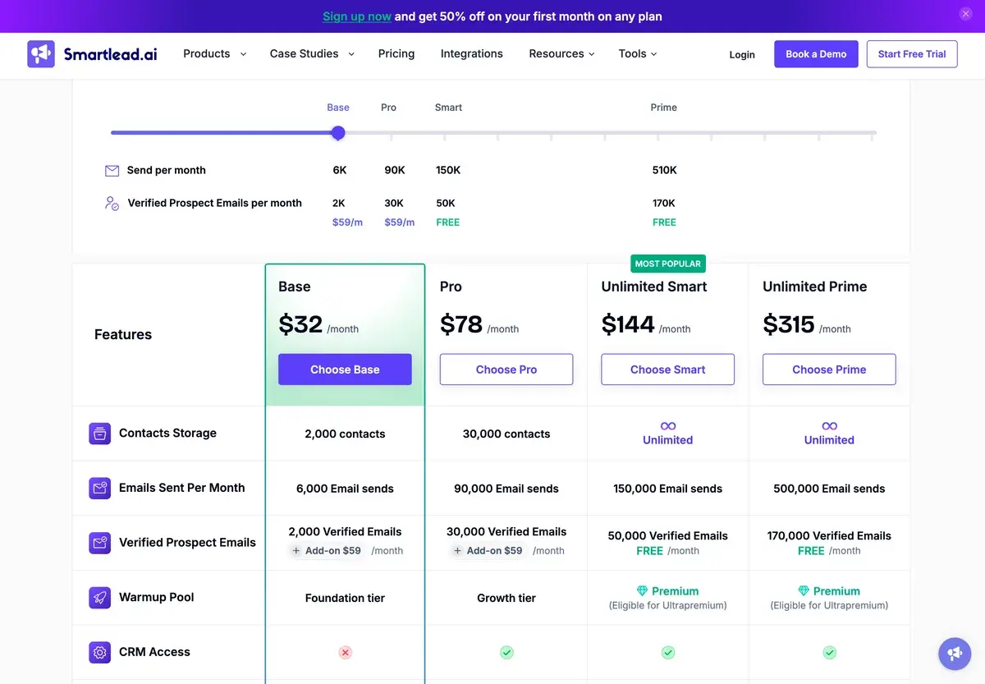Click the envelope icon beside Send per month
This screenshot has width=985, height=684.
[x=112, y=171]
